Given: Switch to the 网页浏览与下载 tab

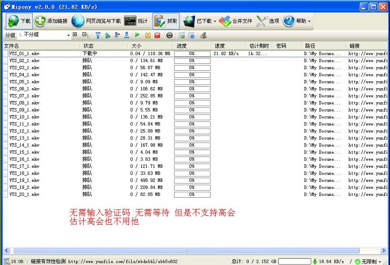Looking at the screenshot, I should (x=97, y=21).
